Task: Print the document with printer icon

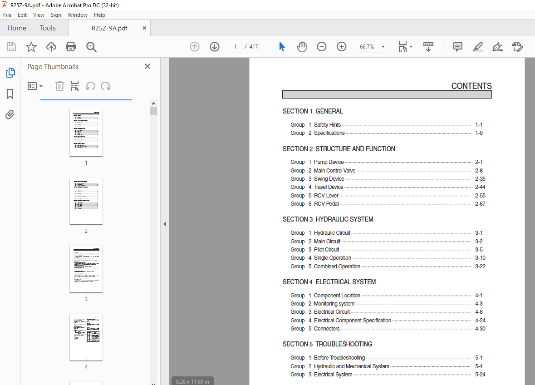Action: coord(71,47)
